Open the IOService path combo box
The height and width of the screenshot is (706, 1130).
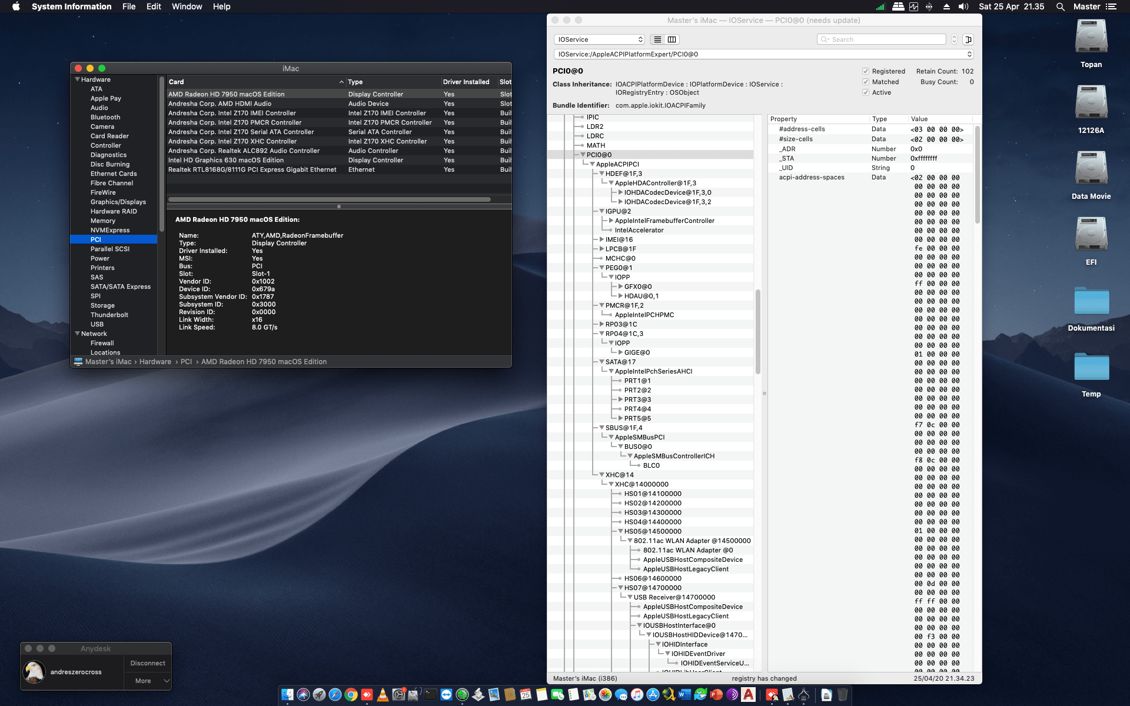763,54
